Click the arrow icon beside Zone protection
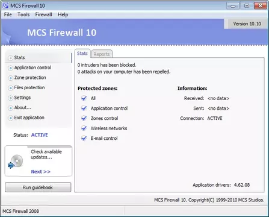The image size is (269, 217). 10,78
